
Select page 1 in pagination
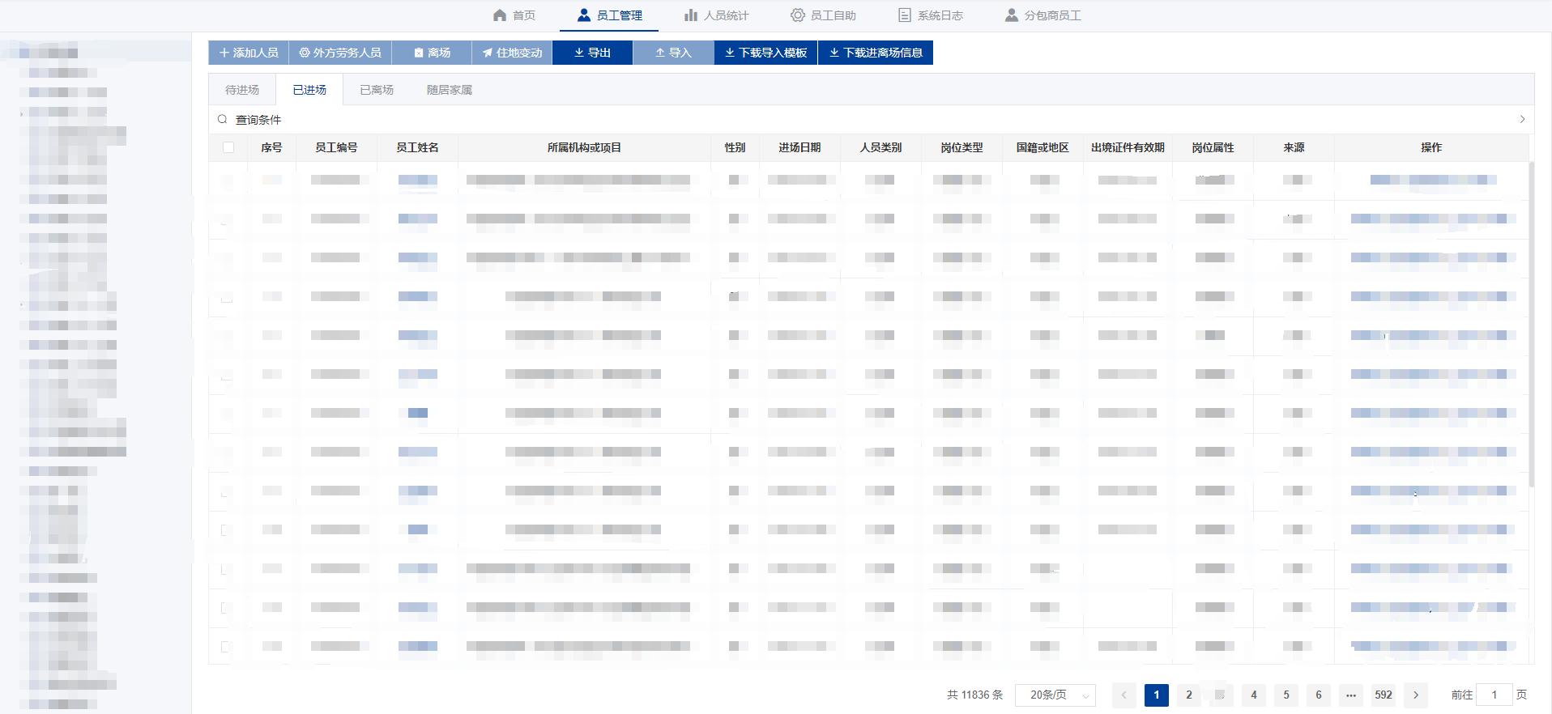(1157, 695)
